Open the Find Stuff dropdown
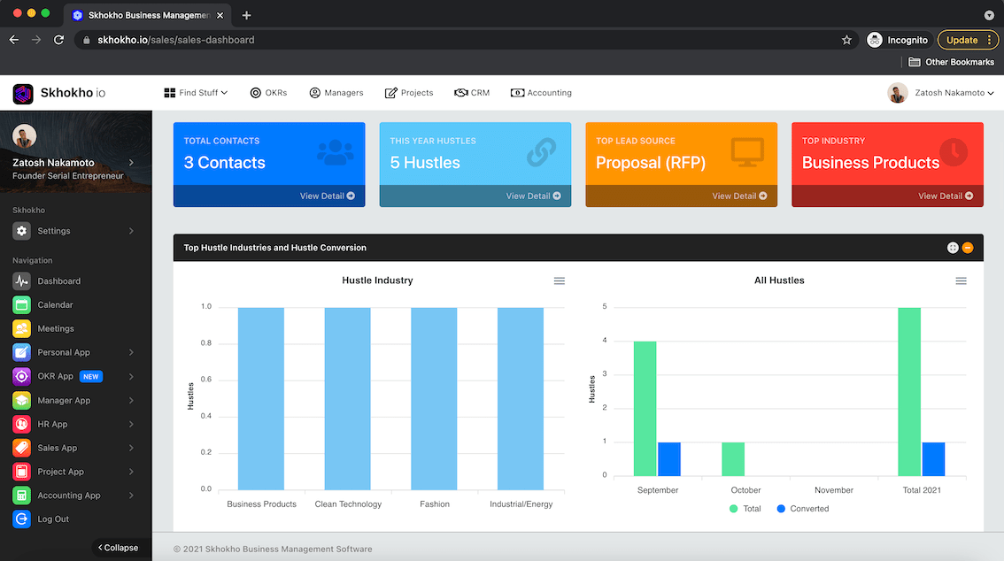 click(x=196, y=93)
